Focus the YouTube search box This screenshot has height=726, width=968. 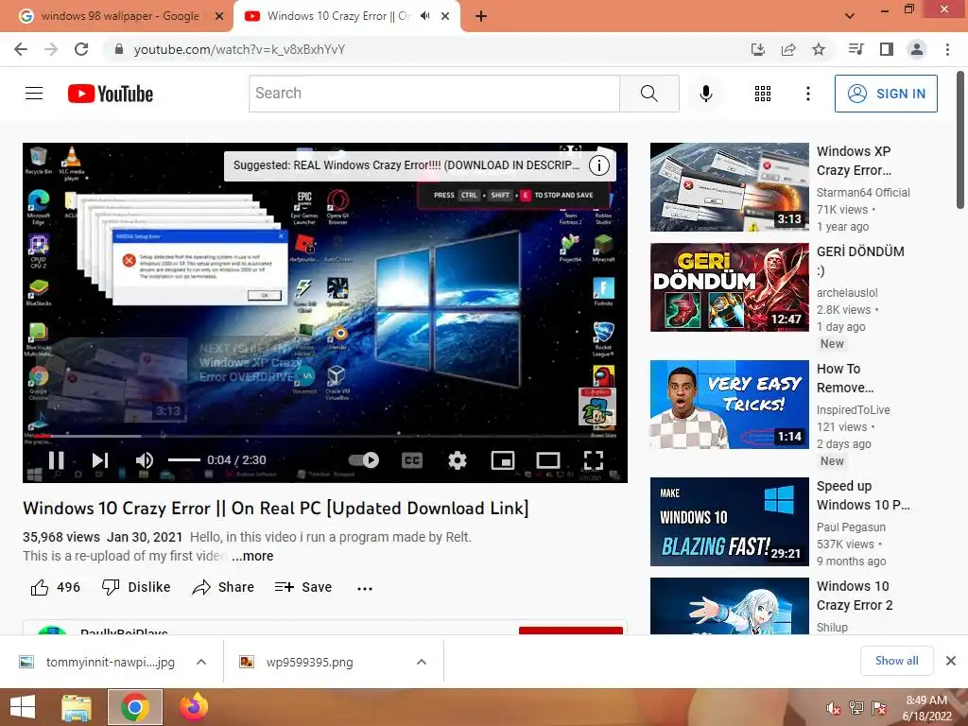pos(434,94)
